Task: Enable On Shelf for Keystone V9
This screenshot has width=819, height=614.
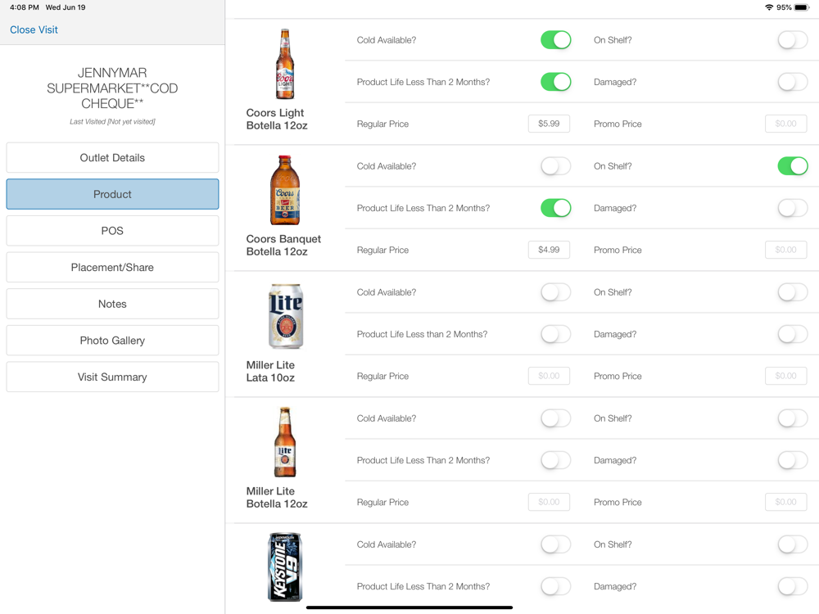Action: pyautogui.click(x=792, y=544)
